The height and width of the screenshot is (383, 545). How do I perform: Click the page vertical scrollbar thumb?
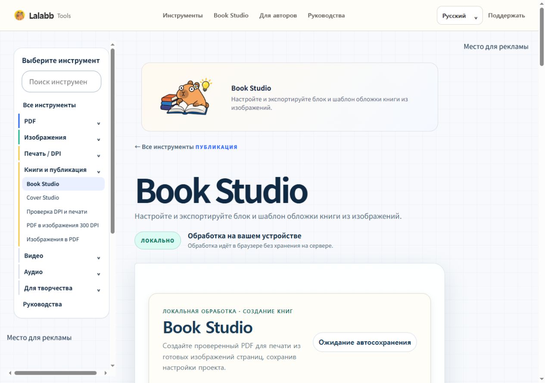pos(542,37)
